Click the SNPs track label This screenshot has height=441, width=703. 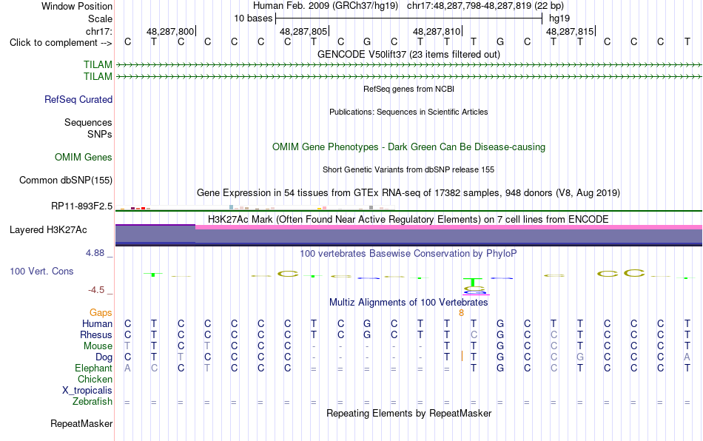[100, 134]
